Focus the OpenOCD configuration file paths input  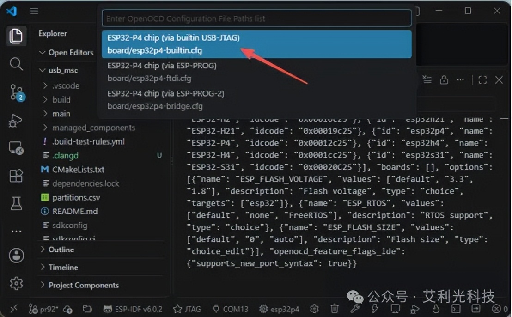pos(256,18)
